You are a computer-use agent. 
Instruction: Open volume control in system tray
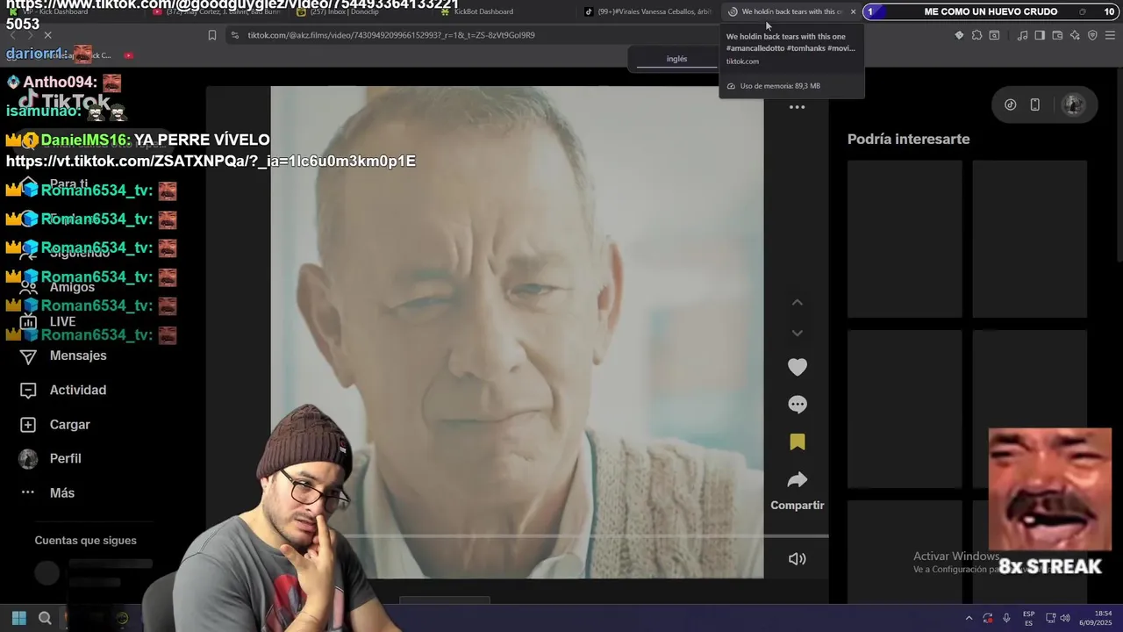tap(1065, 618)
